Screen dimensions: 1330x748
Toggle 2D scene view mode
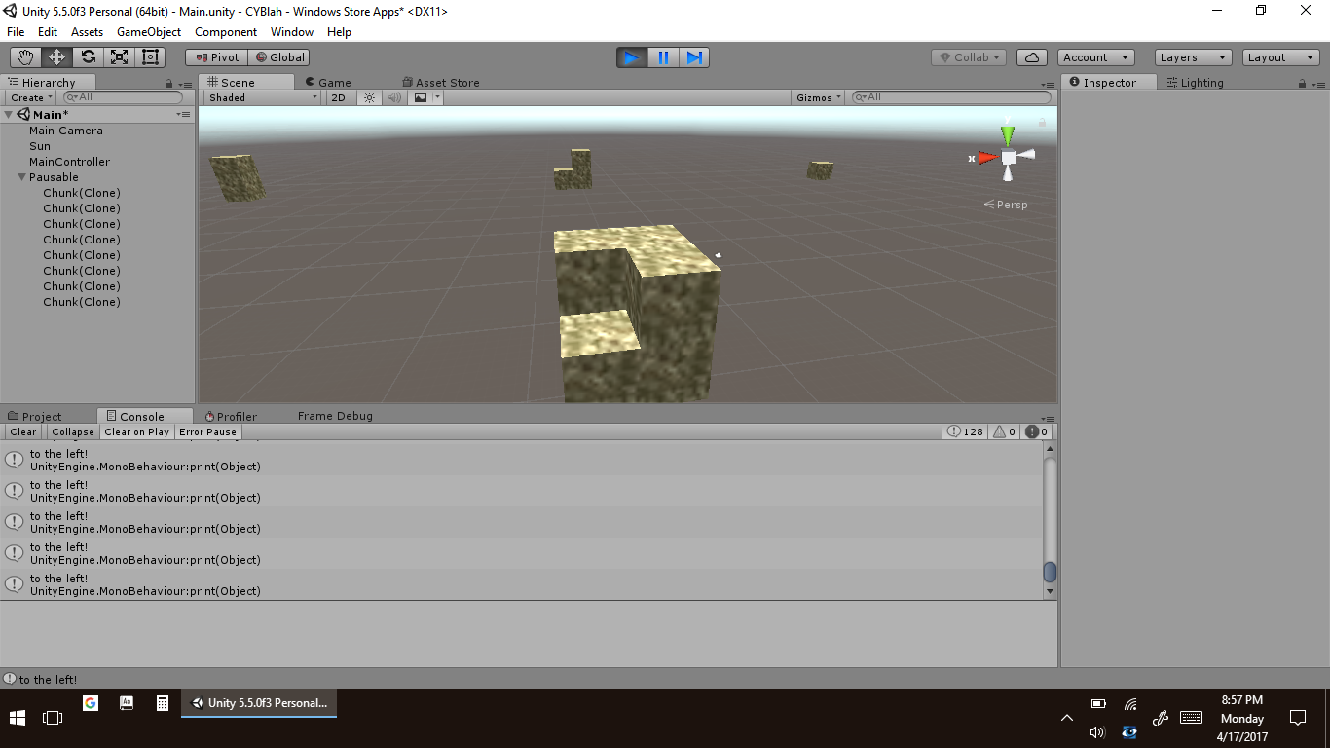click(338, 97)
